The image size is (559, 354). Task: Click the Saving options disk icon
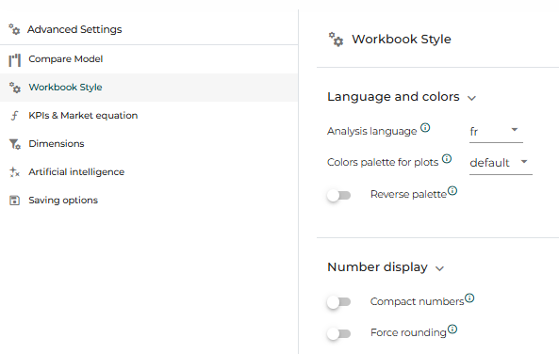[14, 201]
